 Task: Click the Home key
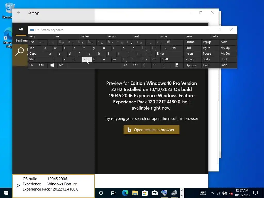pos(193,42)
